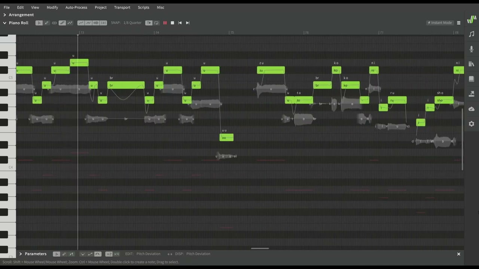Open the Voice microphone panel
This screenshot has width=479, height=269.
click(472, 49)
